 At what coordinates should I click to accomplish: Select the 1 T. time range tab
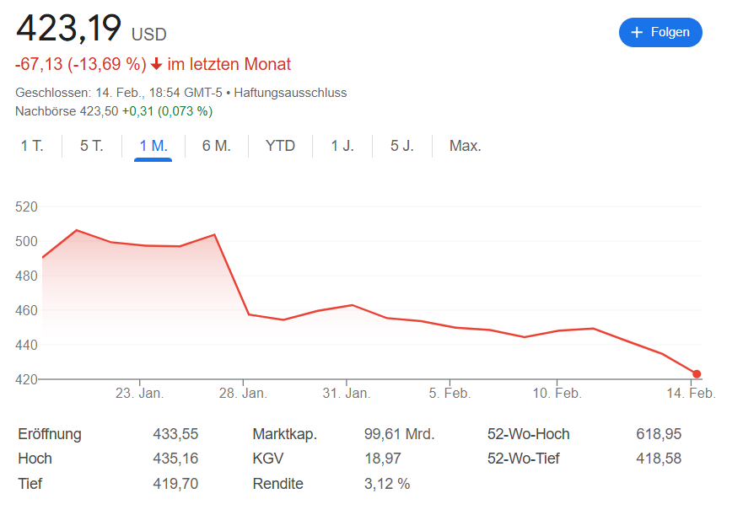coord(32,146)
